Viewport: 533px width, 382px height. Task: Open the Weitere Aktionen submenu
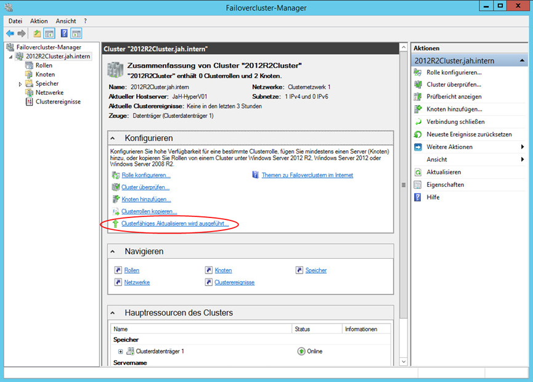click(x=522, y=147)
